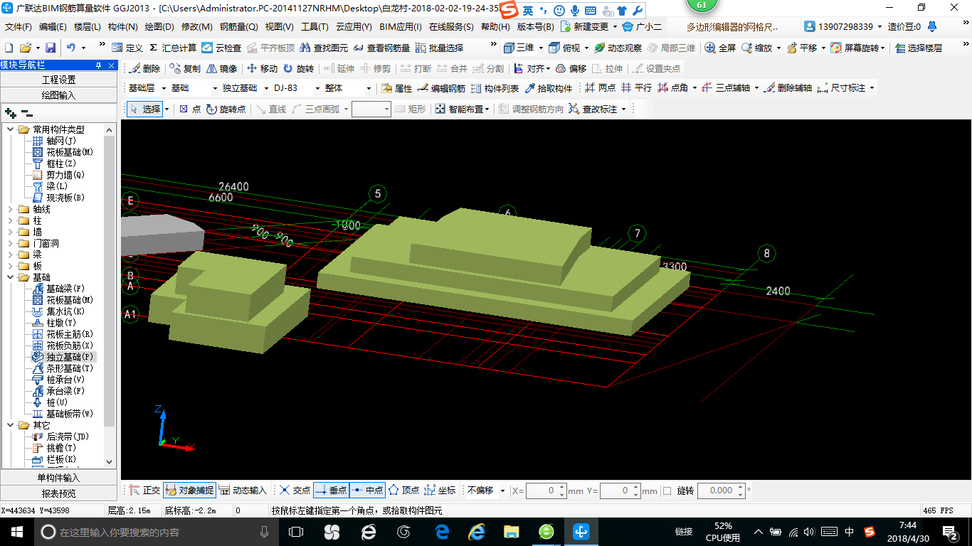The image size is (972, 546).
Task: Click 删除辅轴 delete aux axis
Action: click(x=788, y=88)
